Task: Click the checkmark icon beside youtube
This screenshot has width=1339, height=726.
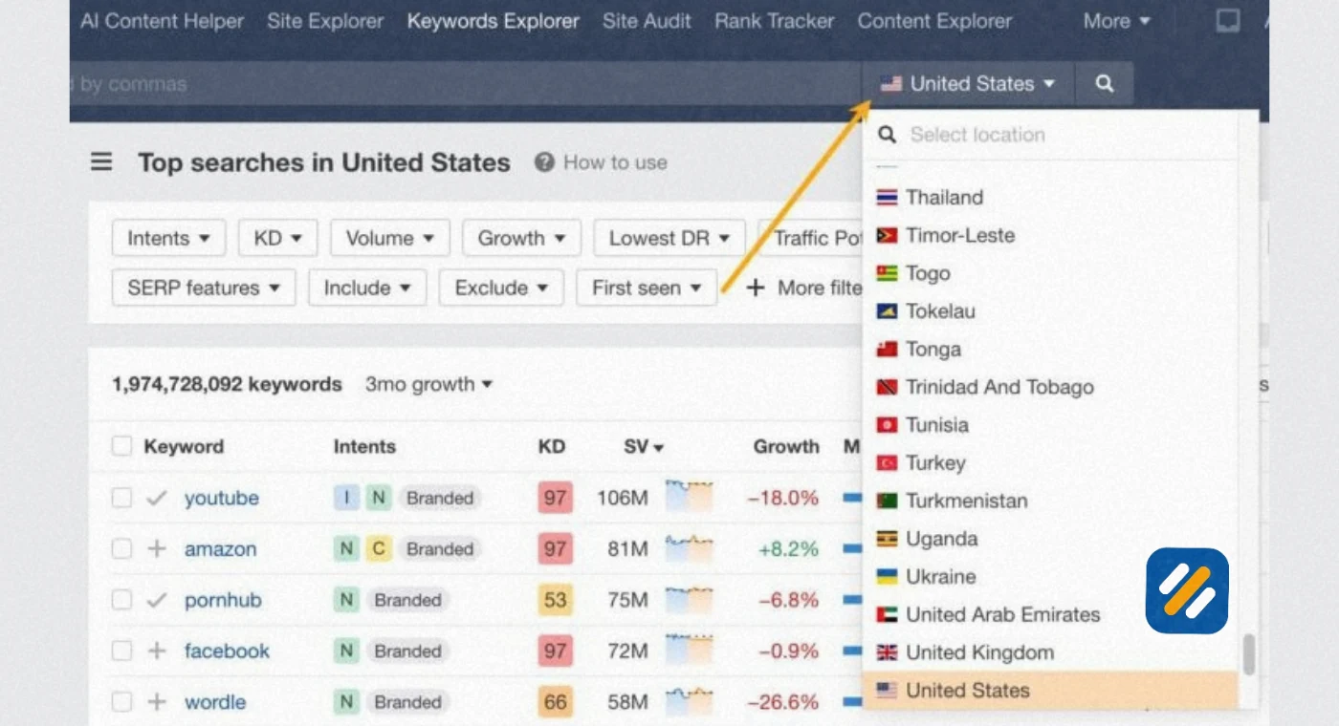Action: coord(157,498)
